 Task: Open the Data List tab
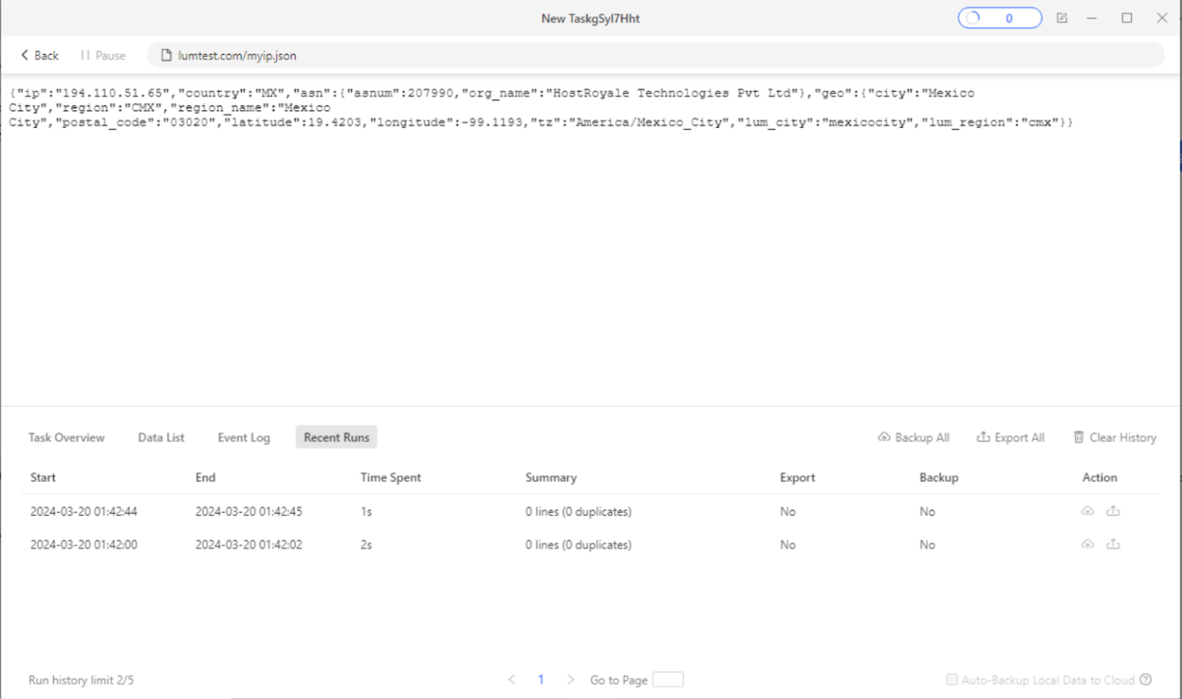[161, 437]
